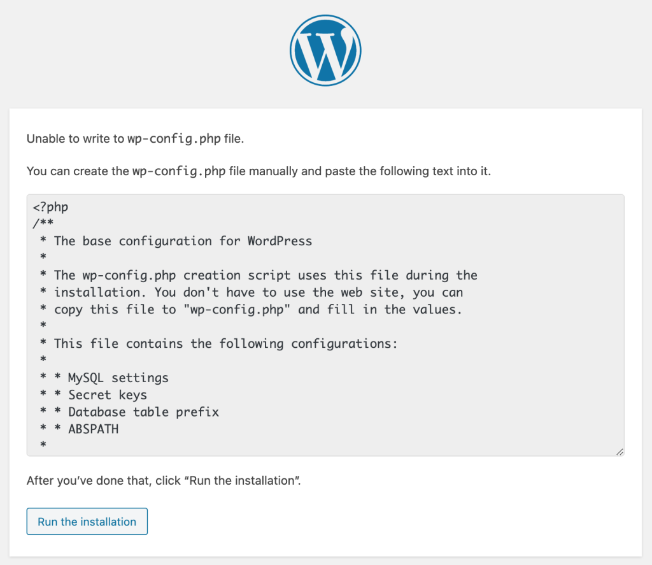Place cursor on 'MySQL settings' line
The image size is (652, 565).
pos(118,378)
